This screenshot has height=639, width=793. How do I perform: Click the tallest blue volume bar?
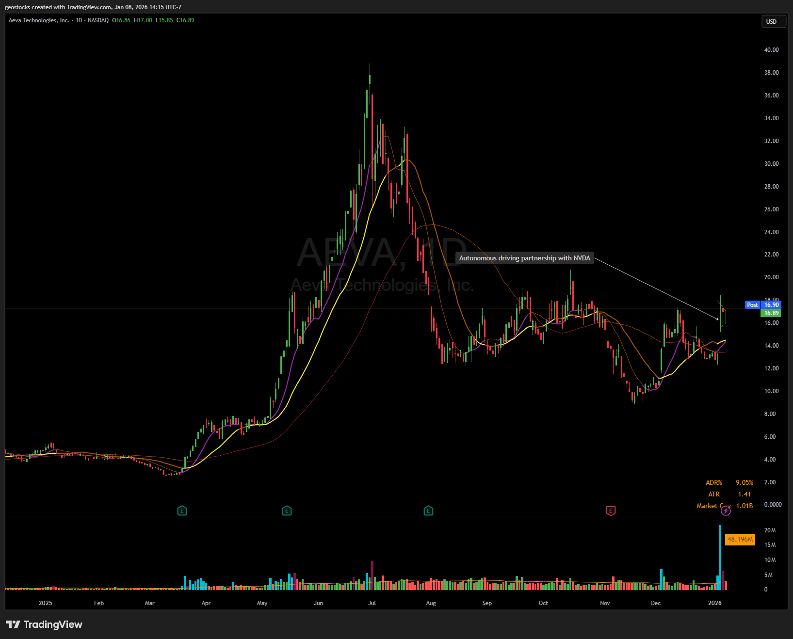click(x=720, y=558)
